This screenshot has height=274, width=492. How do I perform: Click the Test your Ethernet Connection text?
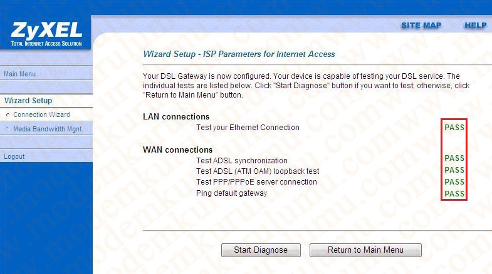coord(248,128)
